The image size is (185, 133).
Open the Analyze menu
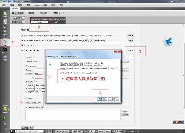pyautogui.click(x=37, y=5)
